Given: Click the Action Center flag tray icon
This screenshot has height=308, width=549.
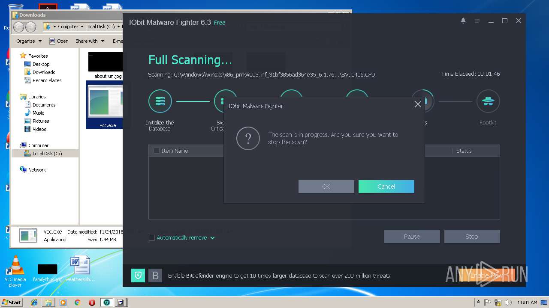Looking at the screenshot, I should [x=488, y=302].
